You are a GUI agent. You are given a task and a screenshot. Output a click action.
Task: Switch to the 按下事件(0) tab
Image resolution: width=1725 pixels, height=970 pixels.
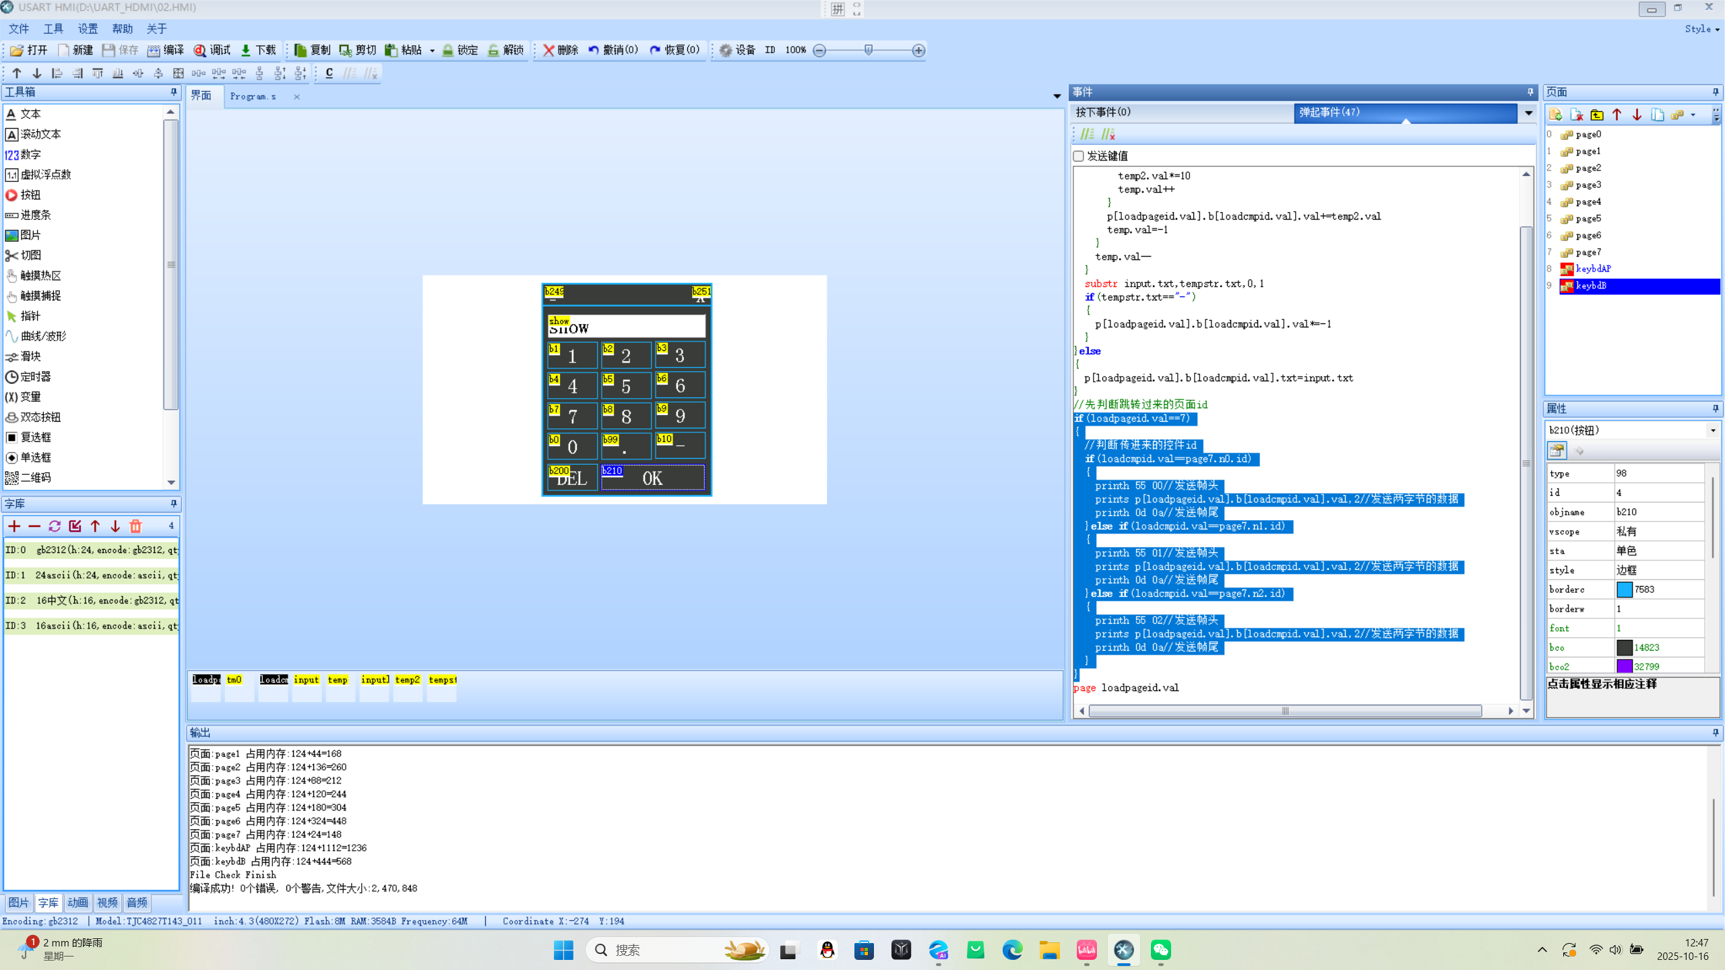(1103, 112)
